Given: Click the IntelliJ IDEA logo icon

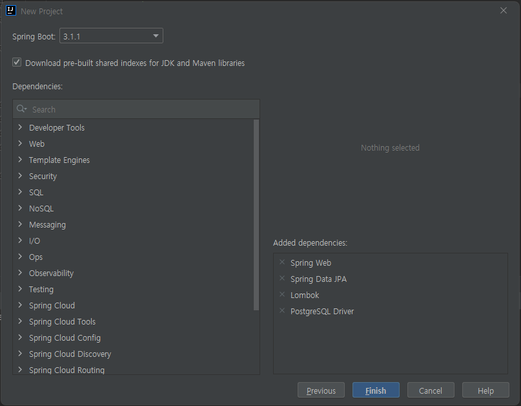Looking at the screenshot, I should coord(11,10).
